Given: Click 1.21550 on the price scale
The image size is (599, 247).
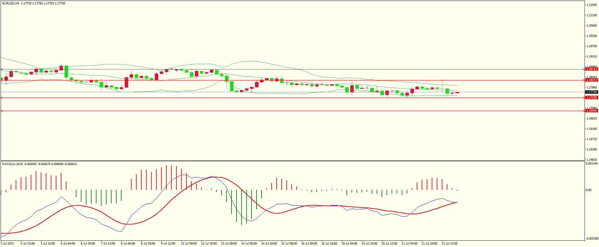Looking at the screenshot, I should point(591,5).
